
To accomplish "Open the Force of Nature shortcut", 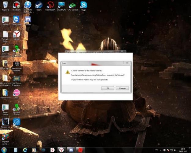I will click(x=17, y=110).
